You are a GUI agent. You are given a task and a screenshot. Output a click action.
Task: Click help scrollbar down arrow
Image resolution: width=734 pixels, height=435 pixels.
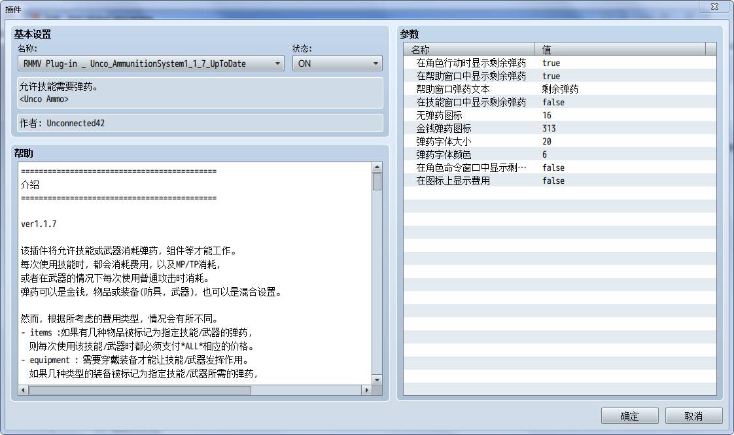[377, 380]
